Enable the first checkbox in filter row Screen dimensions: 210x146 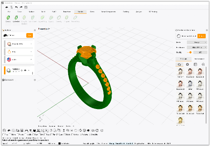[4, 135]
